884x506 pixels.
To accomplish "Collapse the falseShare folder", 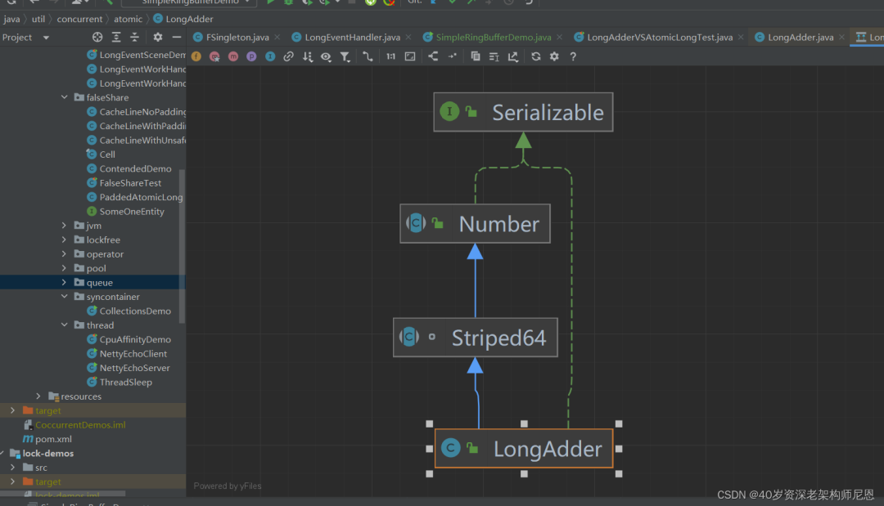I will [65, 97].
